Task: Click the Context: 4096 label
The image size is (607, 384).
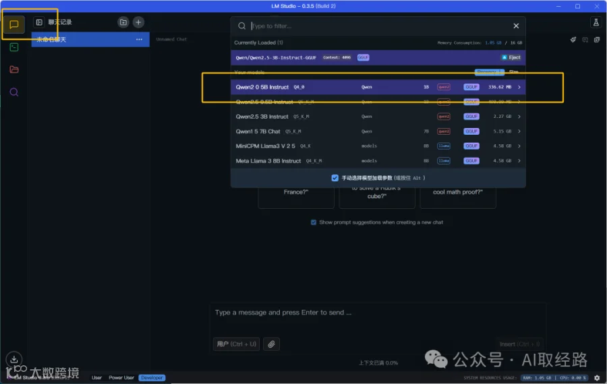Action: 337,57
